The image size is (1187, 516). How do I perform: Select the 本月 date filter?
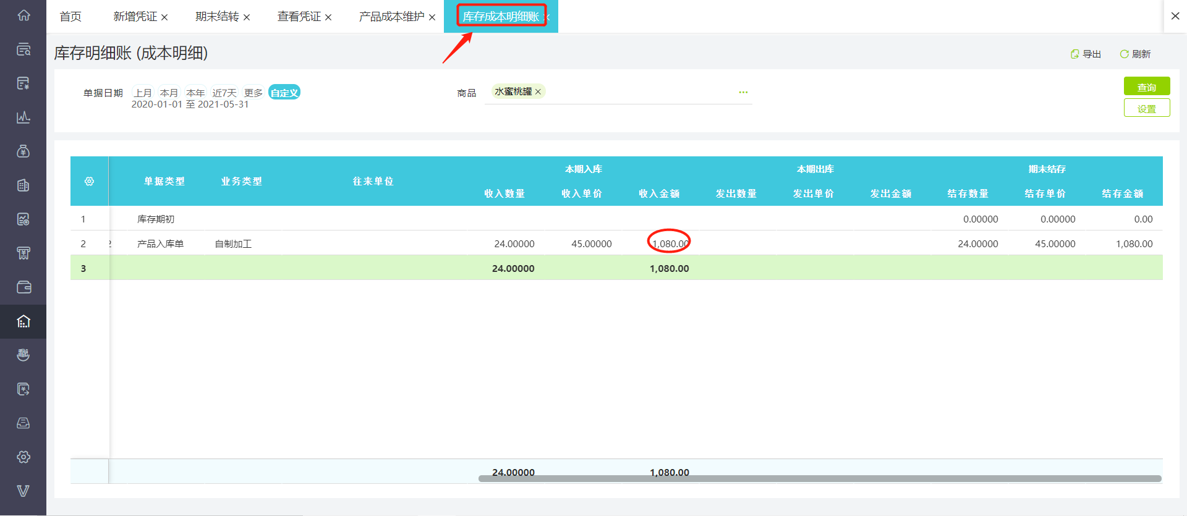169,93
